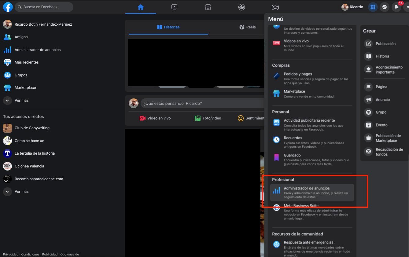Click the Ricardo profile button in header
Image resolution: width=409 pixels, height=257 pixels.
click(353, 7)
